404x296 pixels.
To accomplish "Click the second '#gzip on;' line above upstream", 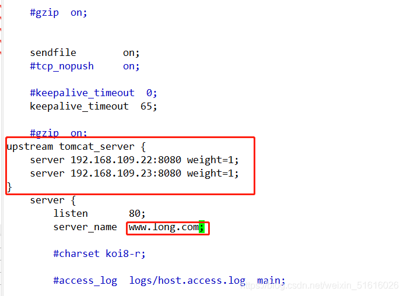I will pos(58,133).
